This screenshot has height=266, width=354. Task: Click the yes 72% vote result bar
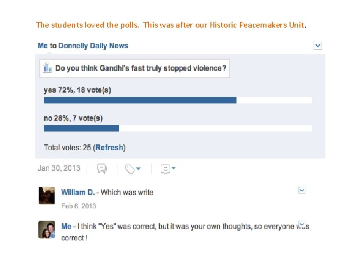click(140, 100)
